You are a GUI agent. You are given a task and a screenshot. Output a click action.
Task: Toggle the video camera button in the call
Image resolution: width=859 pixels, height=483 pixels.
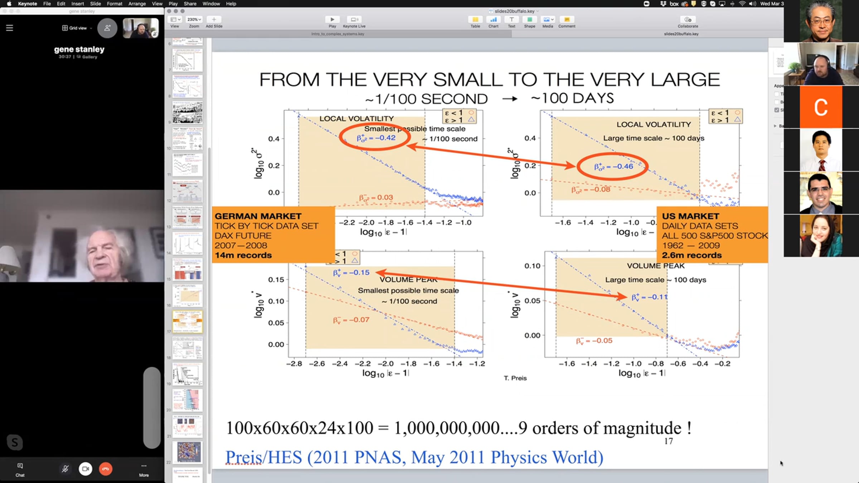[x=86, y=469]
